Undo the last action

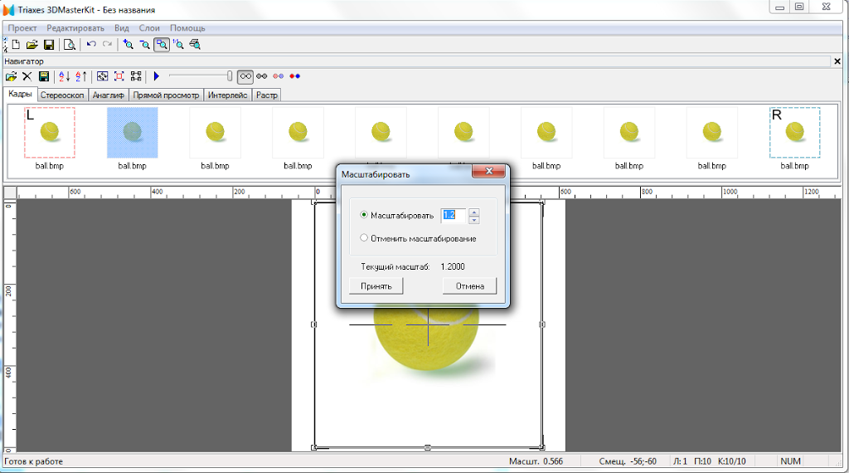91,45
